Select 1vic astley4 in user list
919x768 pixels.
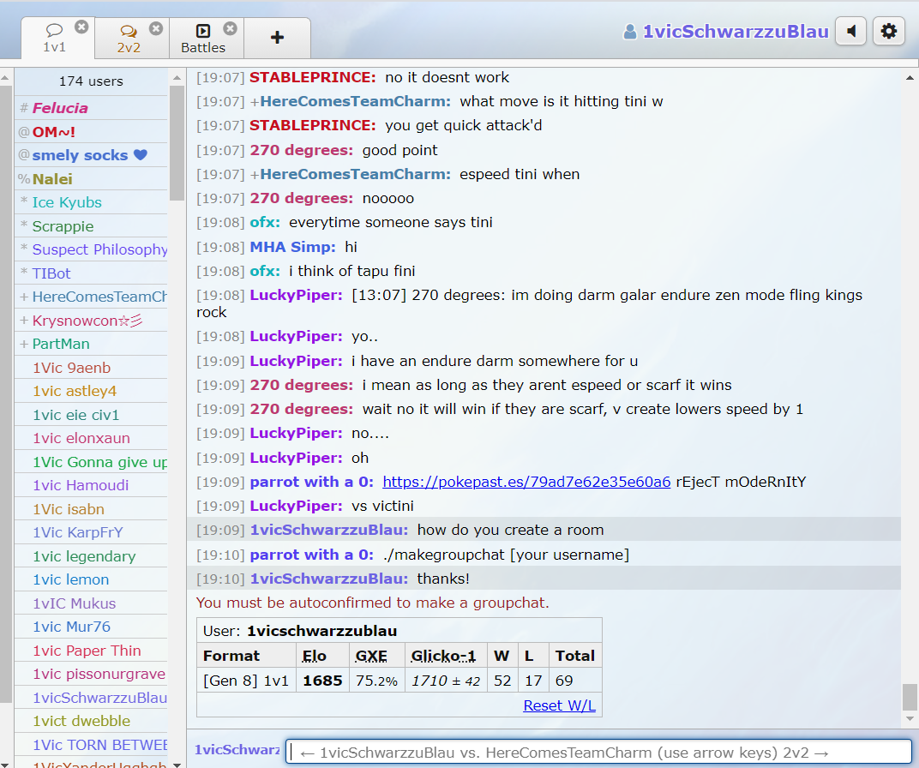click(x=91, y=391)
